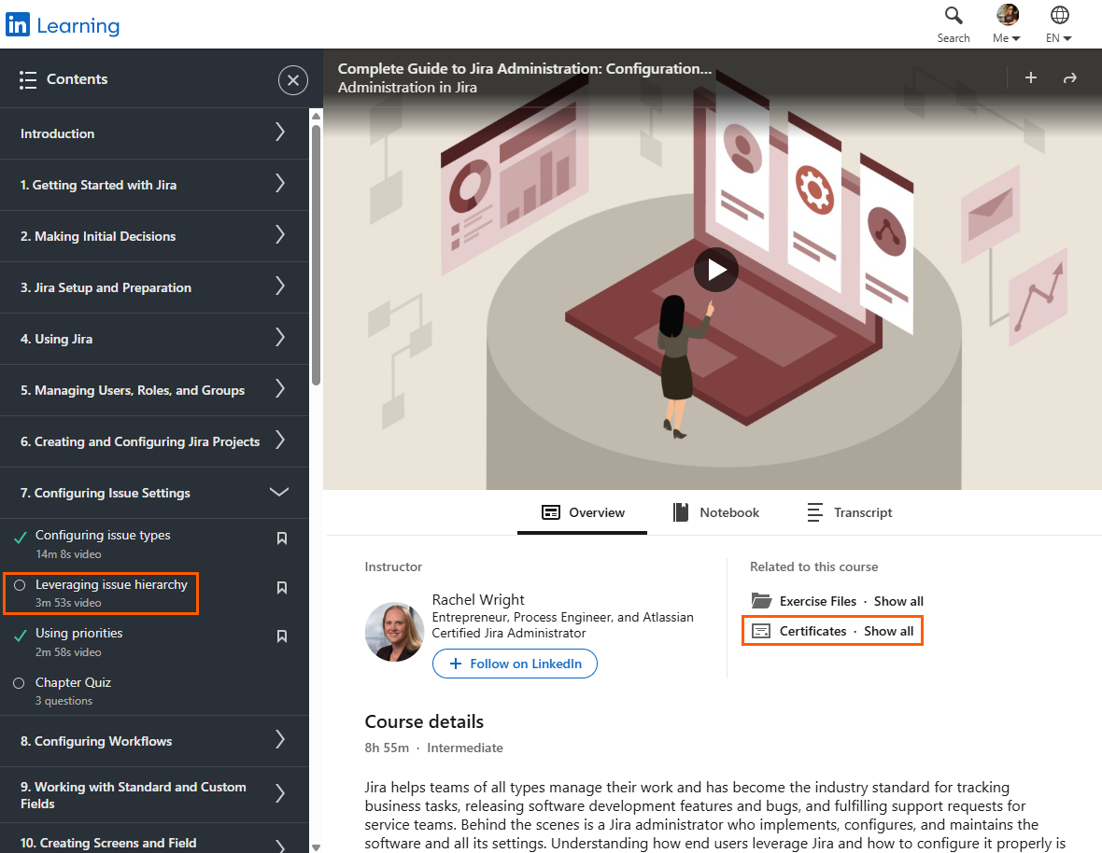Click the unwatched circle for Leveraging issue hierarchy

[20, 585]
